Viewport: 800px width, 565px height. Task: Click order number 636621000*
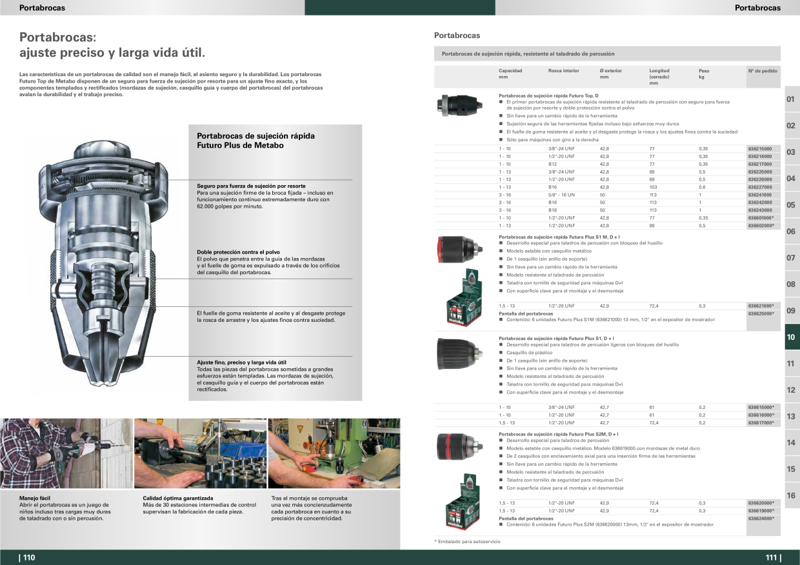pos(761,306)
